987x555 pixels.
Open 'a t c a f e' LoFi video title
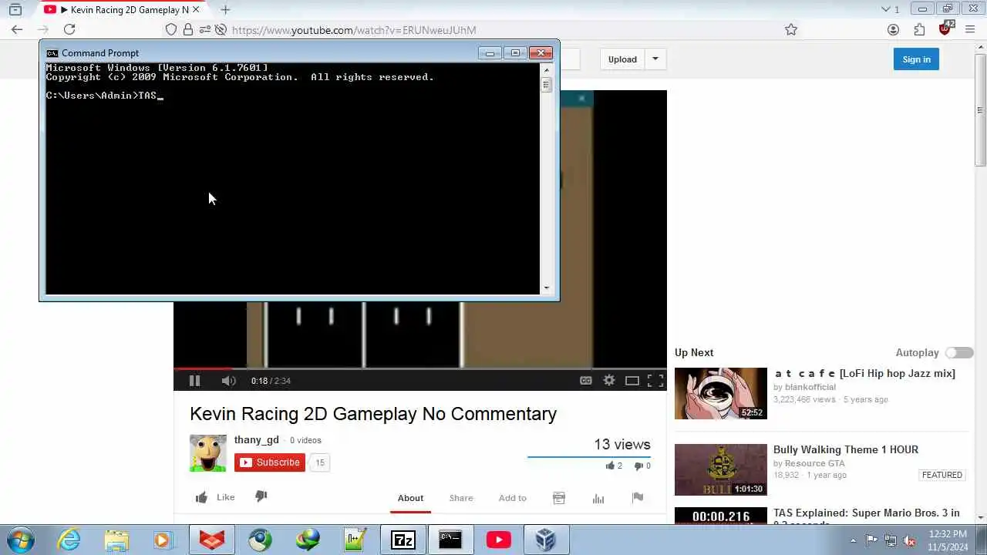point(864,373)
